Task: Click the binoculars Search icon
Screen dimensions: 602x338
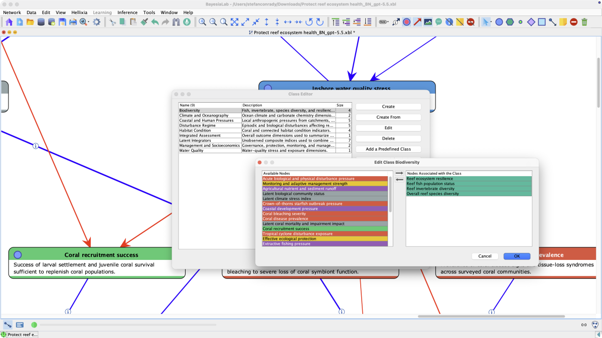Action: (176, 22)
